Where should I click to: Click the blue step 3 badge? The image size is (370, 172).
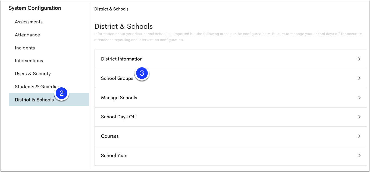click(142, 74)
